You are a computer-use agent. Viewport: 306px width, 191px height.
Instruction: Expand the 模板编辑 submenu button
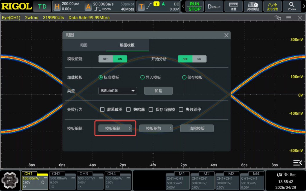(115, 128)
